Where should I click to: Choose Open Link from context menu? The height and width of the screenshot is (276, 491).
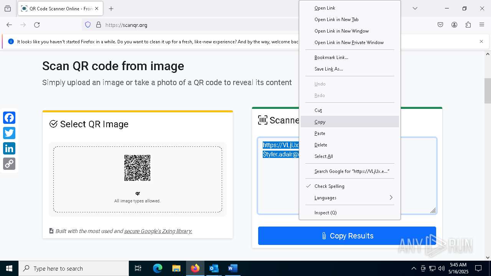coord(350,8)
